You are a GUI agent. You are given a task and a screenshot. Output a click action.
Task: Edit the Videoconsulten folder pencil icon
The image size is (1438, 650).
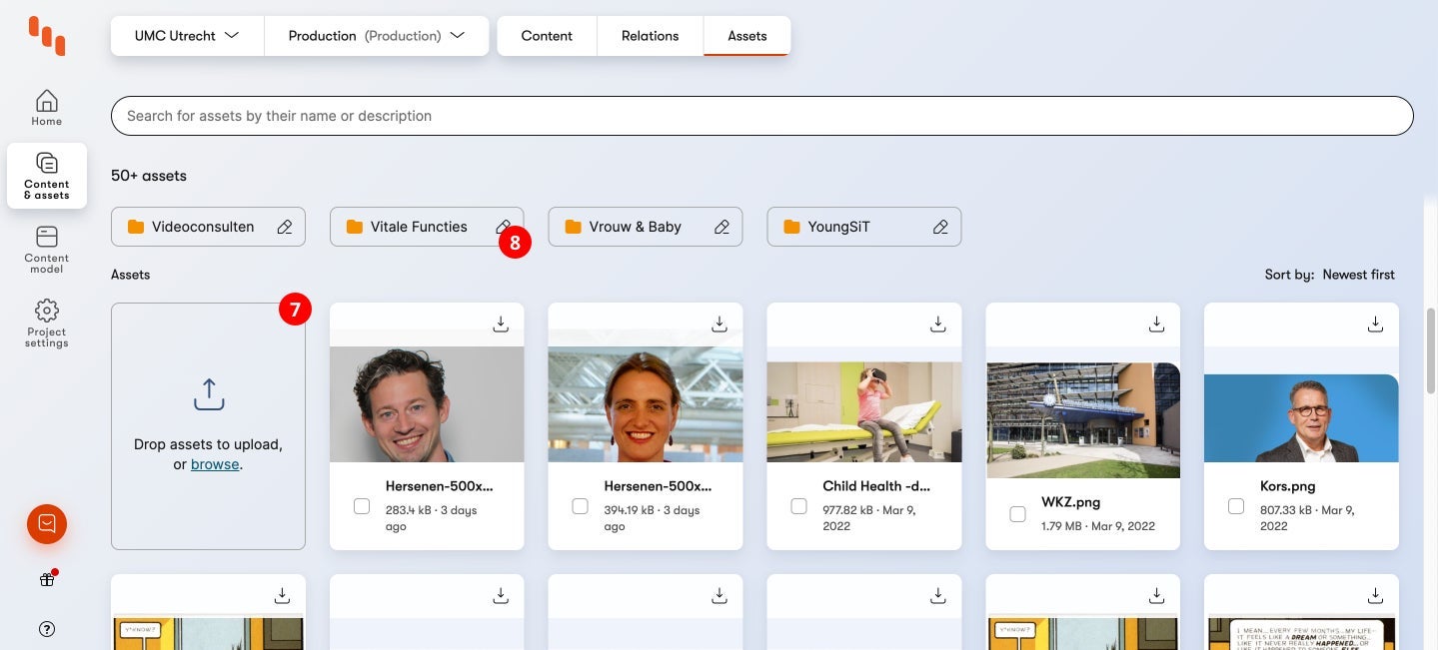point(285,227)
